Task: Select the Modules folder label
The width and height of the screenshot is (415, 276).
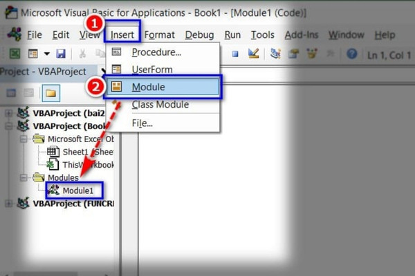Action: (x=63, y=178)
